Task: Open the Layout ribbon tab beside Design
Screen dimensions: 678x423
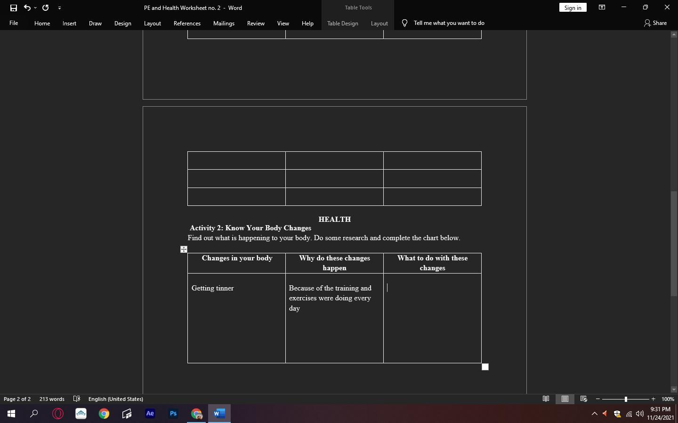Action: click(152, 23)
